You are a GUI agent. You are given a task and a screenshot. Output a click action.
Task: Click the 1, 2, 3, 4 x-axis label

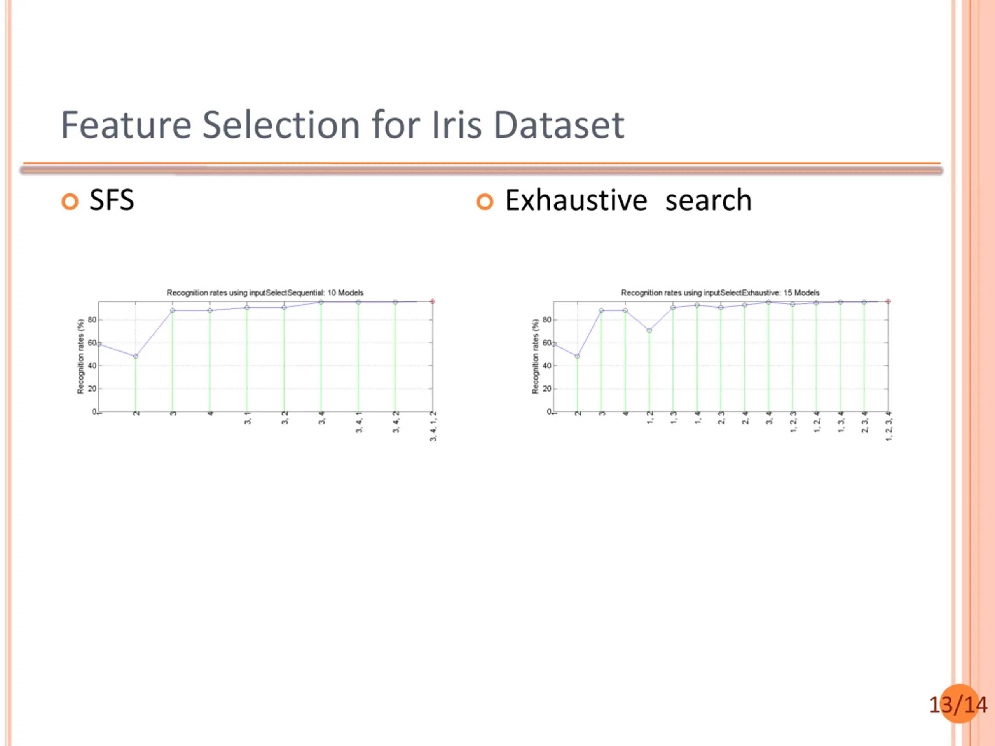[x=889, y=426]
